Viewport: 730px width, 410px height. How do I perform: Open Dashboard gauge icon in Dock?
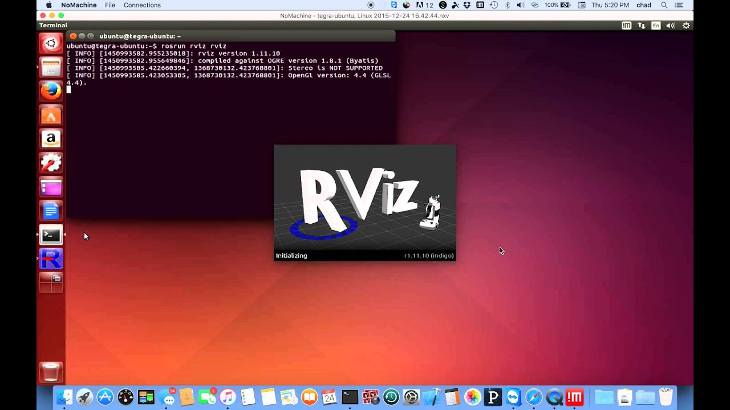pos(125,397)
